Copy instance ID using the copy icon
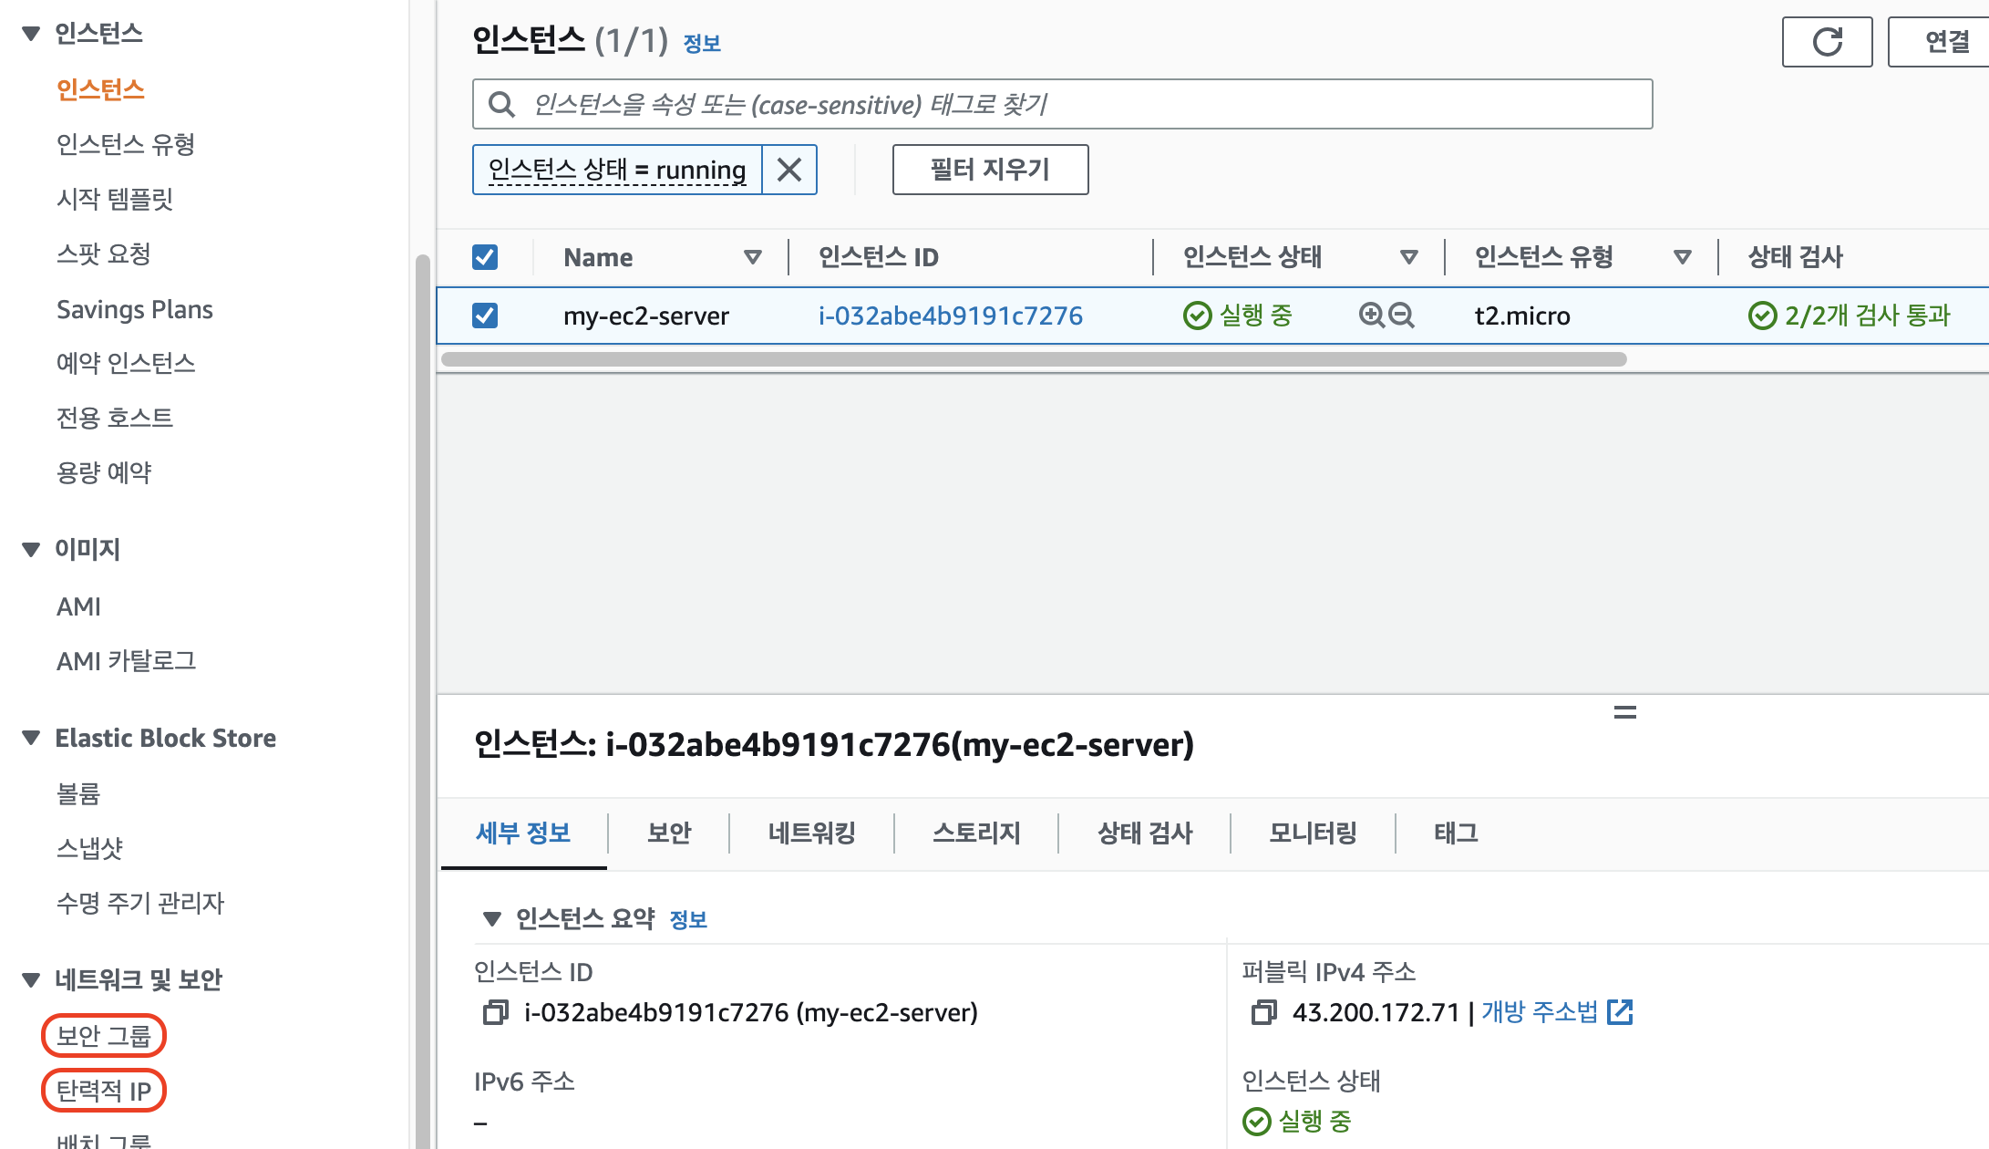Image resolution: width=1989 pixels, height=1149 pixels. [495, 1012]
